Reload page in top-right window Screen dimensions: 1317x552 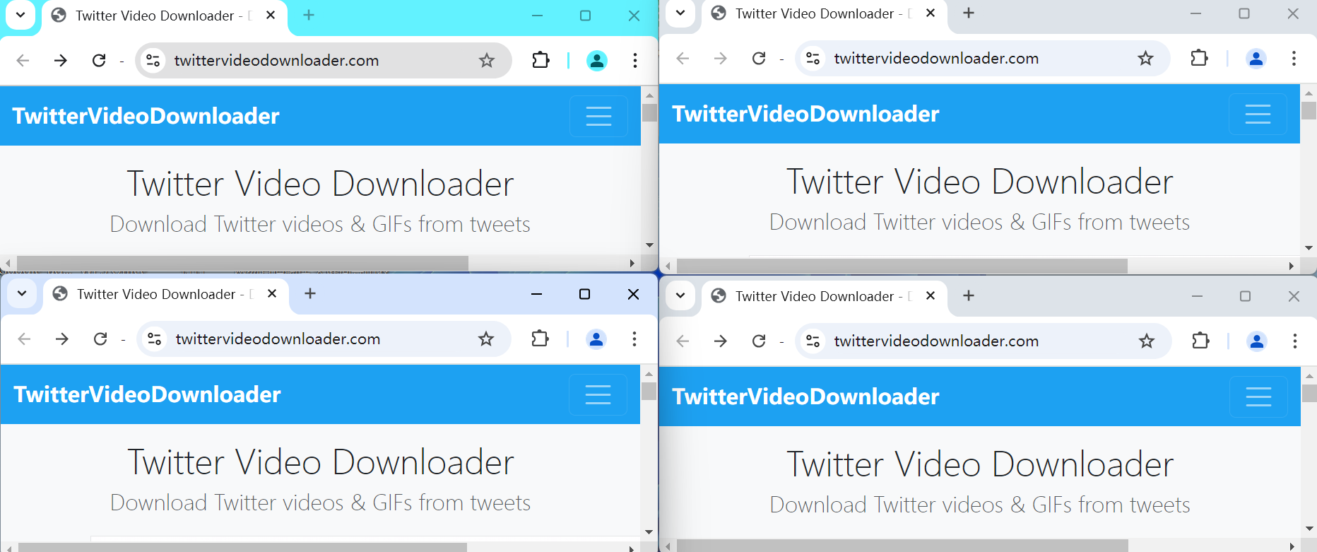click(x=759, y=59)
